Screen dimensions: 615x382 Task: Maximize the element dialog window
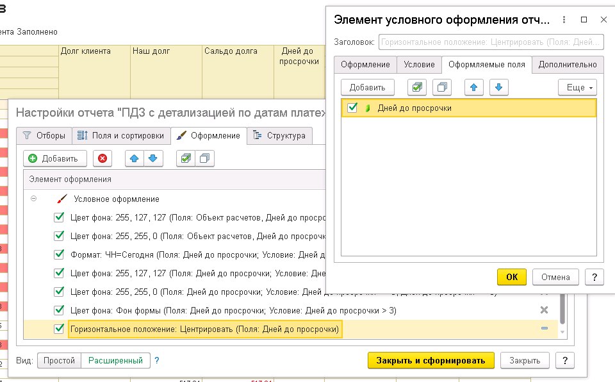pyautogui.click(x=584, y=20)
